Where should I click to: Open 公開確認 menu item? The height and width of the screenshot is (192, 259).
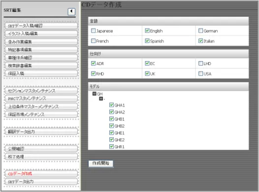41,149
